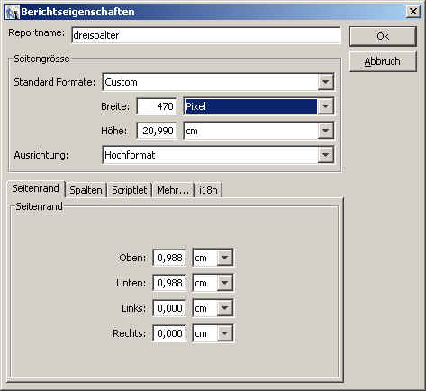Switch to the Spalten tab
This screenshot has width=426, height=391.
pos(86,190)
